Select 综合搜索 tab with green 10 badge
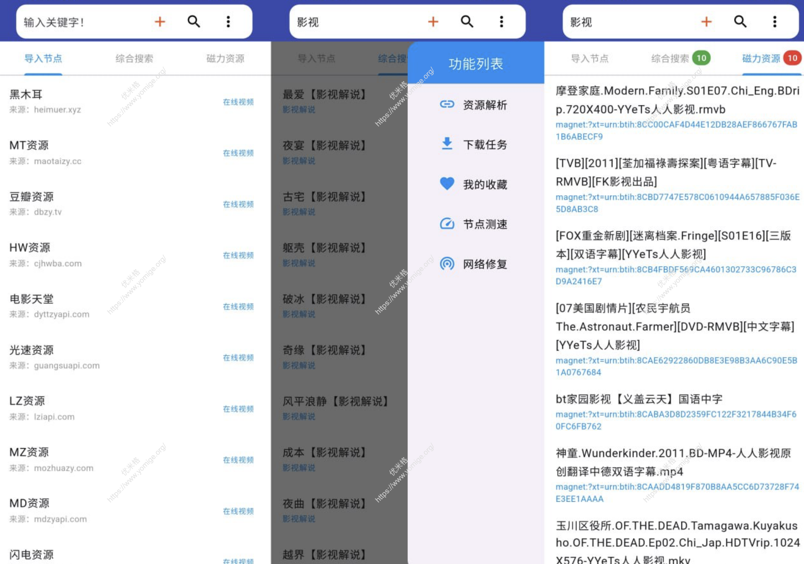The width and height of the screenshot is (804, 564). (670, 58)
